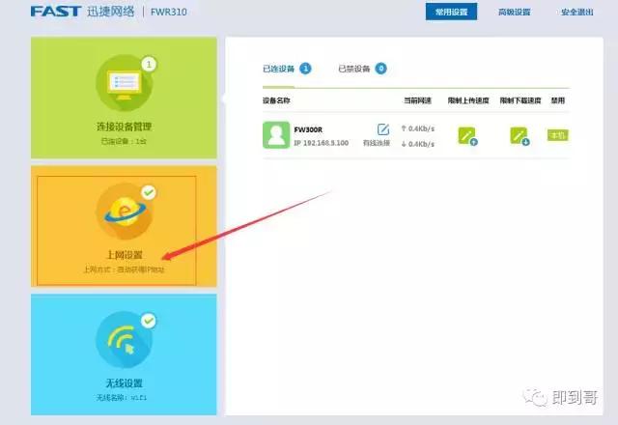Open the 无线设置 panel label

point(125,383)
